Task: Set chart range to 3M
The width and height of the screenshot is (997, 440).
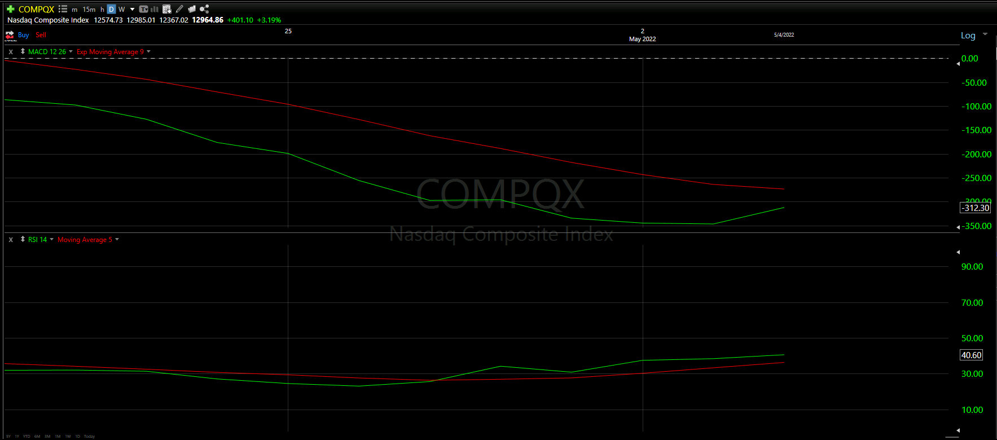Action: pyautogui.click(x=47, y=436)
